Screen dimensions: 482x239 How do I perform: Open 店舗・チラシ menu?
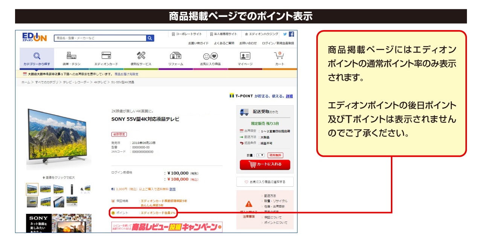71,59
